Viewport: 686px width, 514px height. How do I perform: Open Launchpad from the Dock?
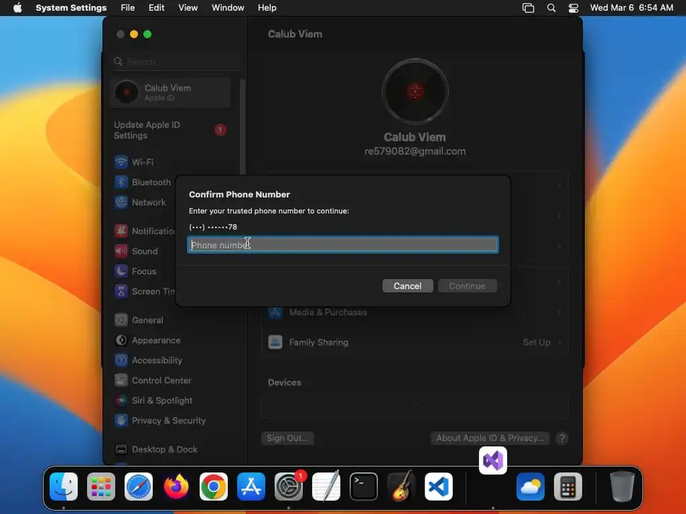click(x=101, y=487)
